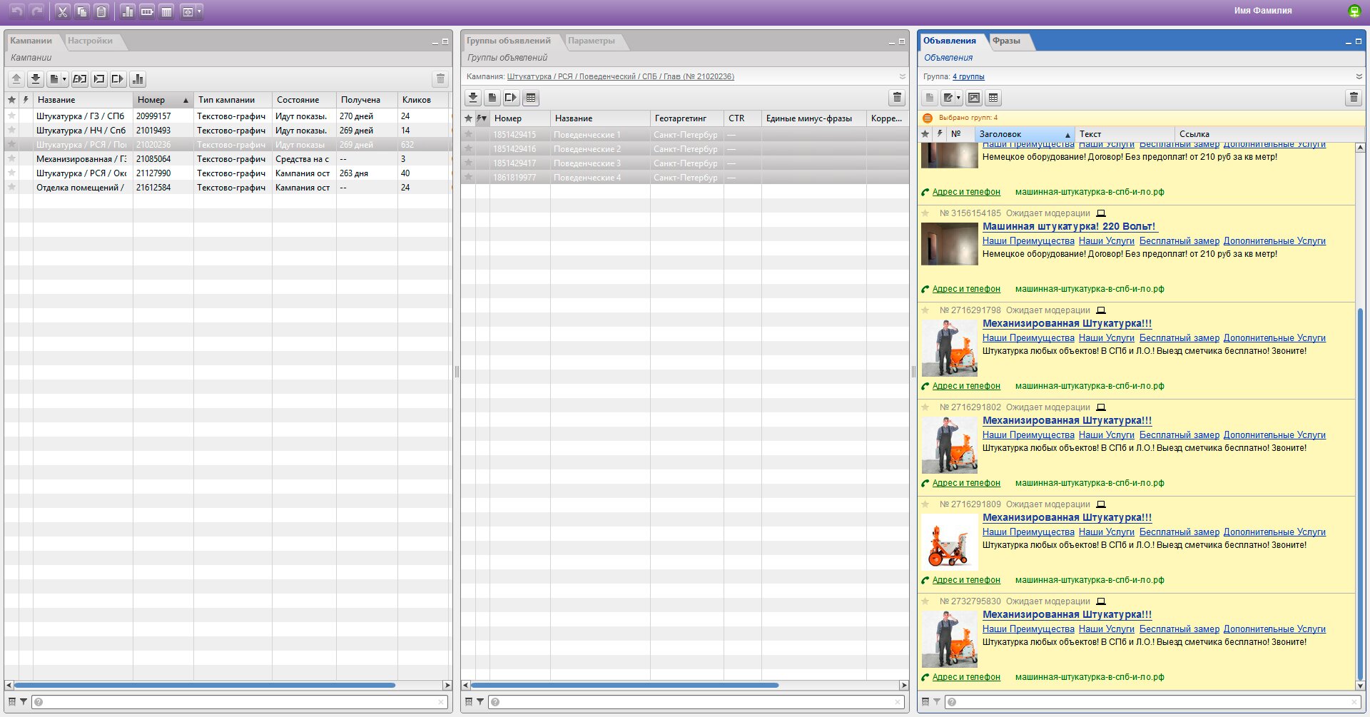Click the trash icon in Объявления panel

(1354, 98)
